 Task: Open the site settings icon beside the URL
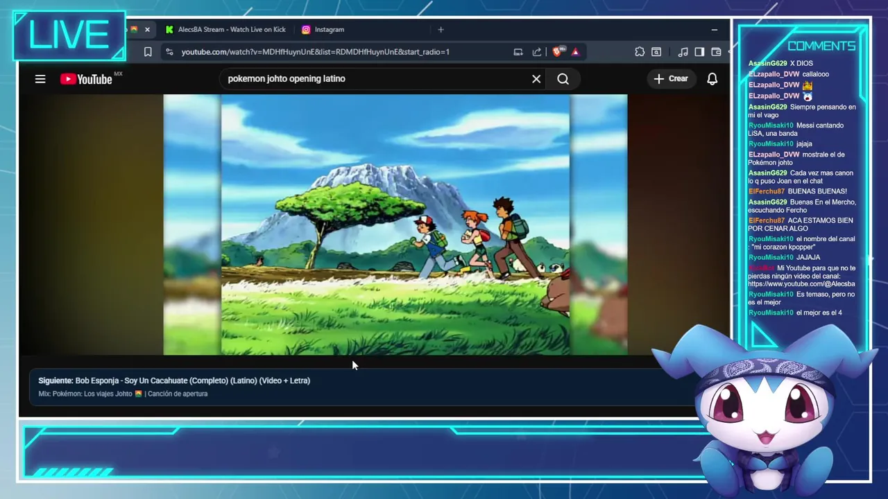(169, 52)
